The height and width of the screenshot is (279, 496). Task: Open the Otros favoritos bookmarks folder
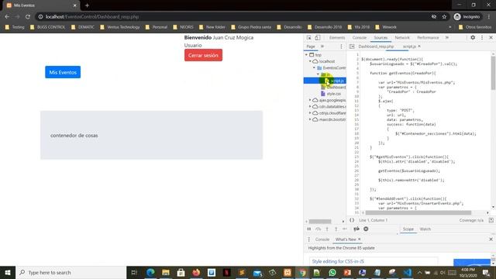[475, 27]
